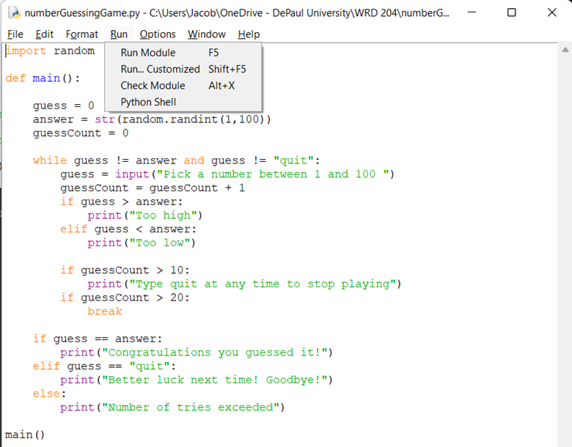
Task: Click the 'Congratulations you guessed it!' print line
Action: [197, 352]
